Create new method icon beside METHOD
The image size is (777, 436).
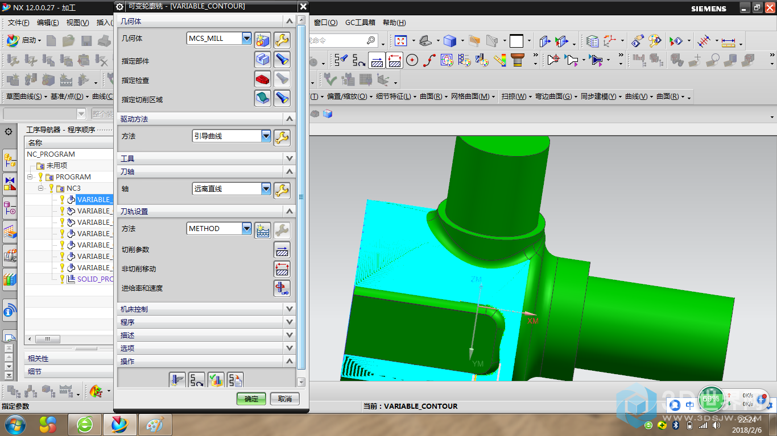[262, 230]
